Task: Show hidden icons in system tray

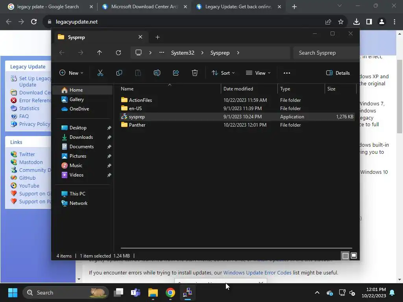Action: tap(317, 293)
